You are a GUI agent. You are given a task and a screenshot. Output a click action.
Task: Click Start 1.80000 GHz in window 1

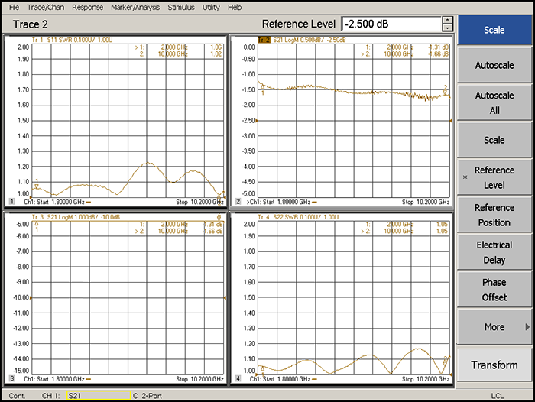pos(60,202)
